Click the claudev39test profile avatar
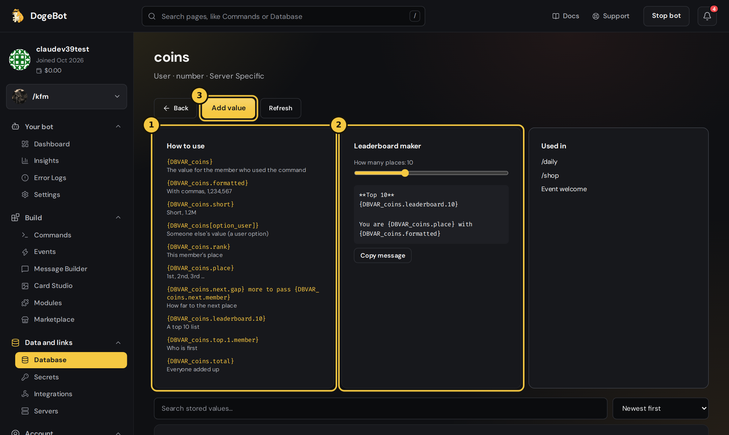 [20, 60]
